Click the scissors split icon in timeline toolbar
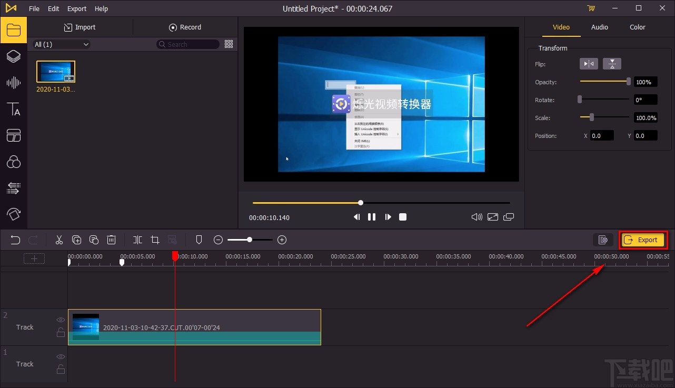This screenshot has height=388, width=675. 59,240
